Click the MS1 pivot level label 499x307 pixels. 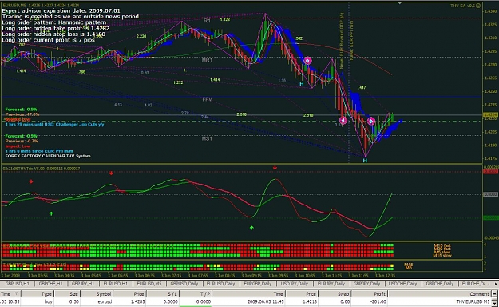[207, 138]
